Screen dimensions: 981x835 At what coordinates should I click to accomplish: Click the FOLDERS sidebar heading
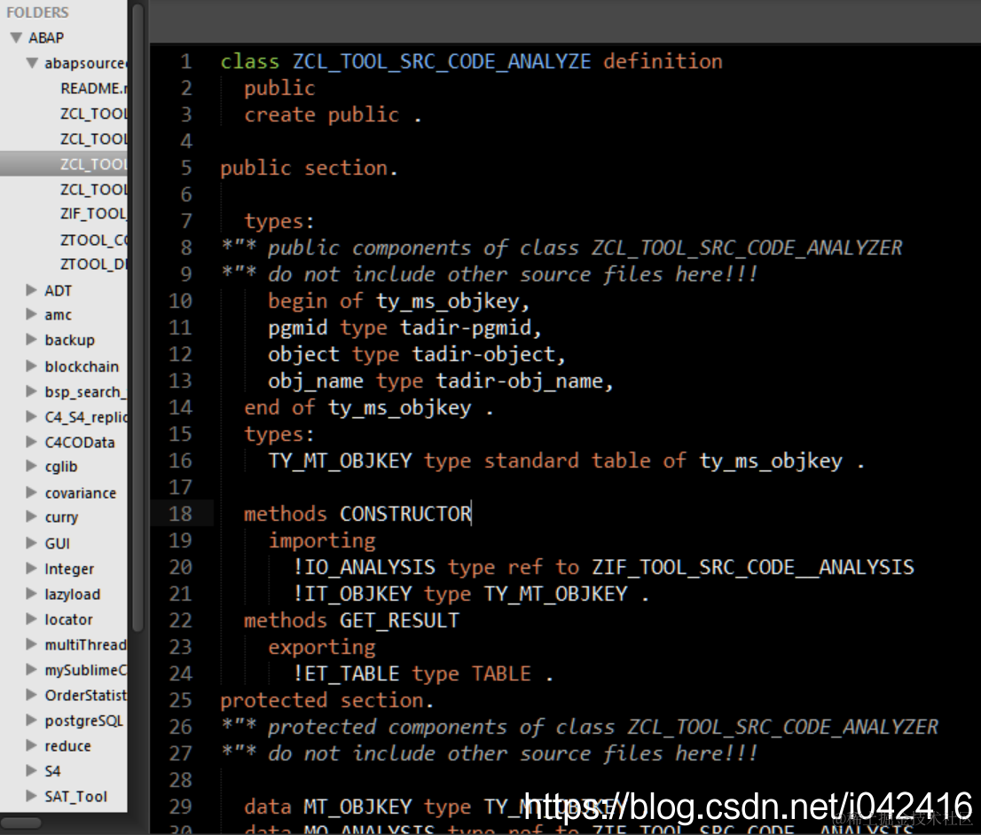(x=37, y=12)
